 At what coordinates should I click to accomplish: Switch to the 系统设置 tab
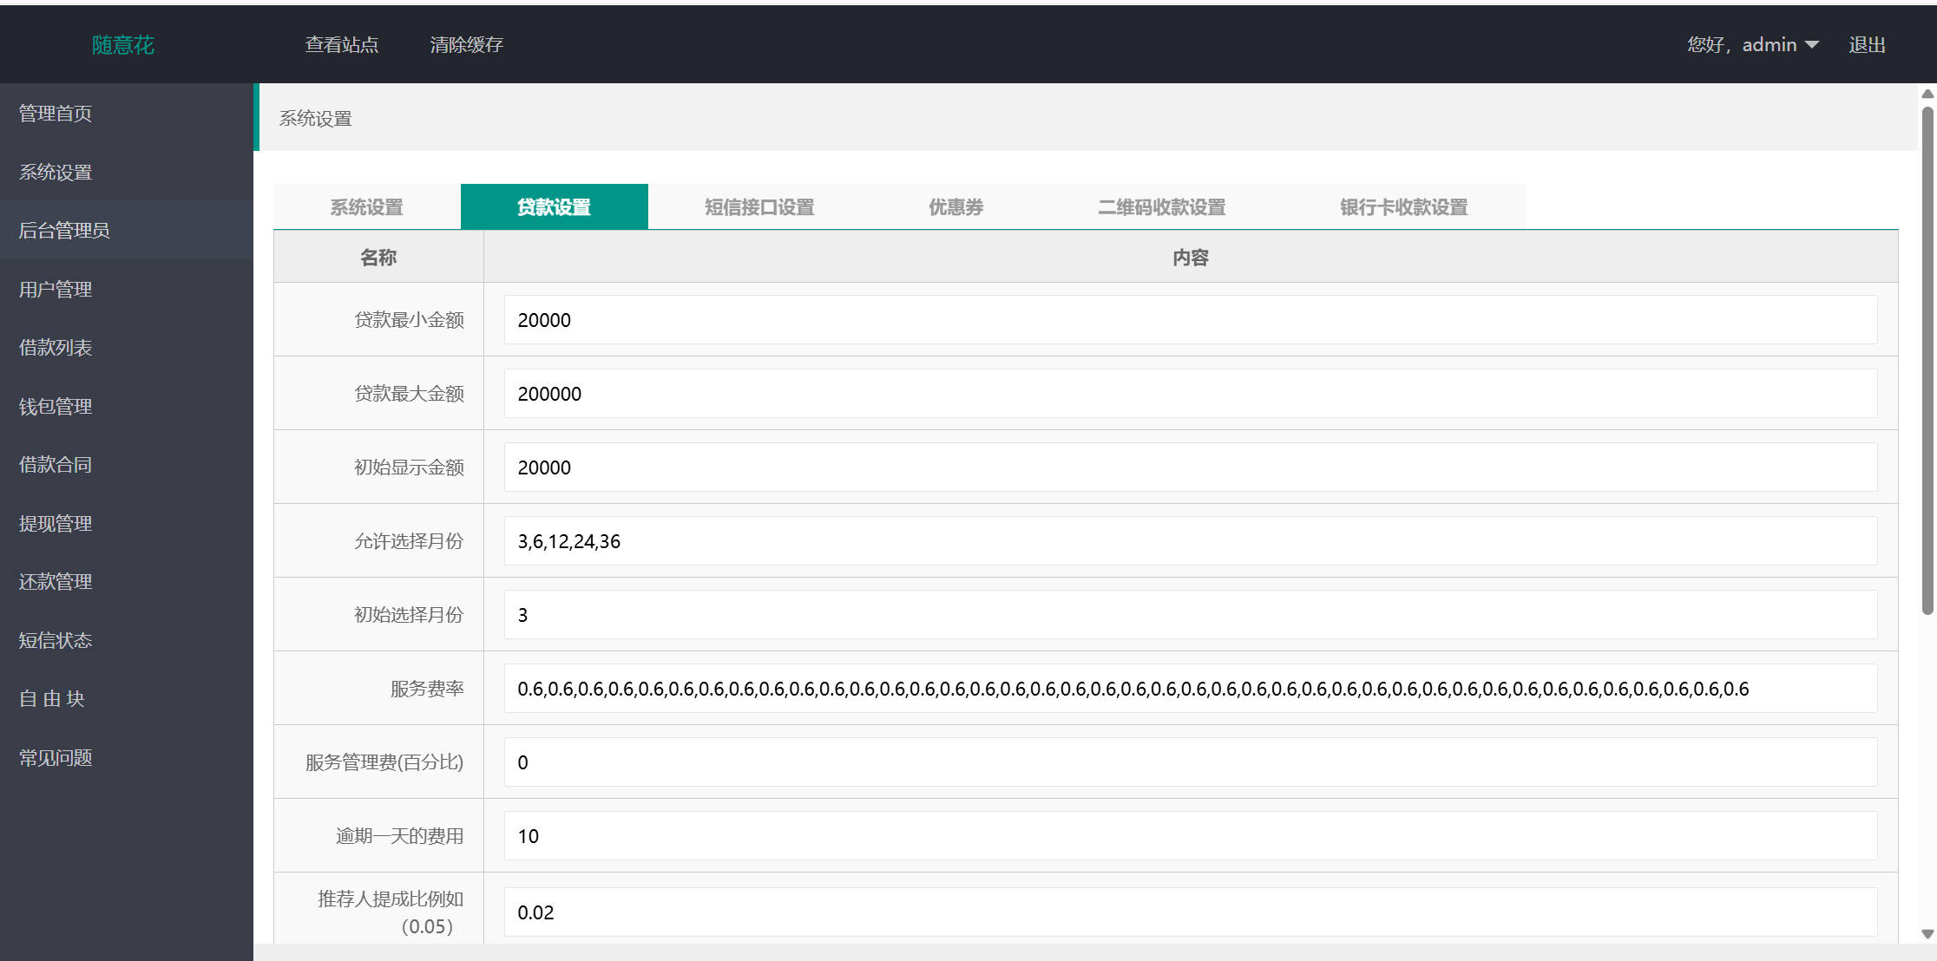366,207
